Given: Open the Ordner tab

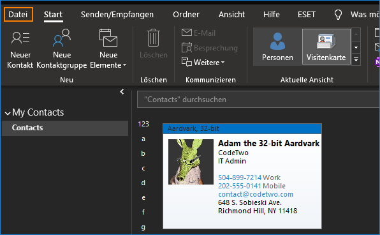Looking at the screenshot, I should click(186, 15).
